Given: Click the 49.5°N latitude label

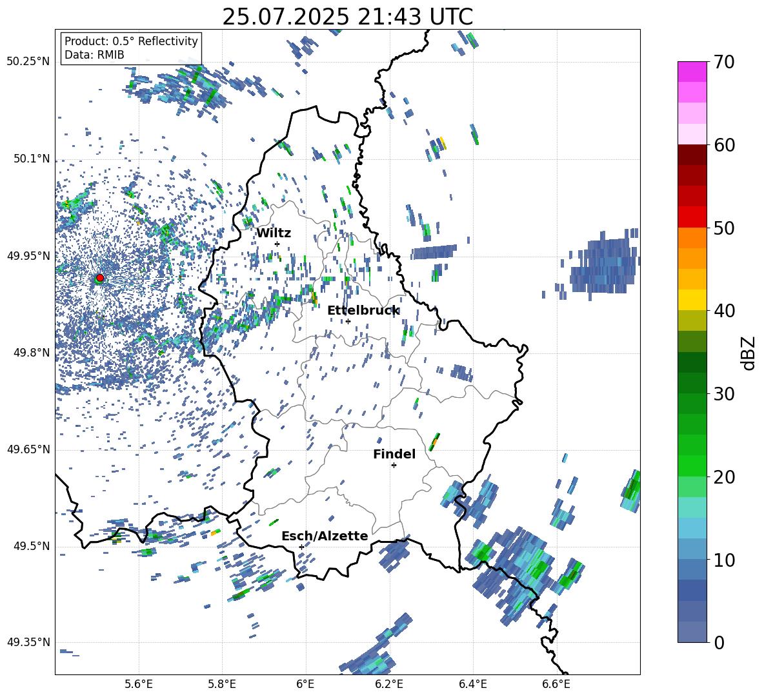Looking at the screenshot, I should tap(32, 545).
